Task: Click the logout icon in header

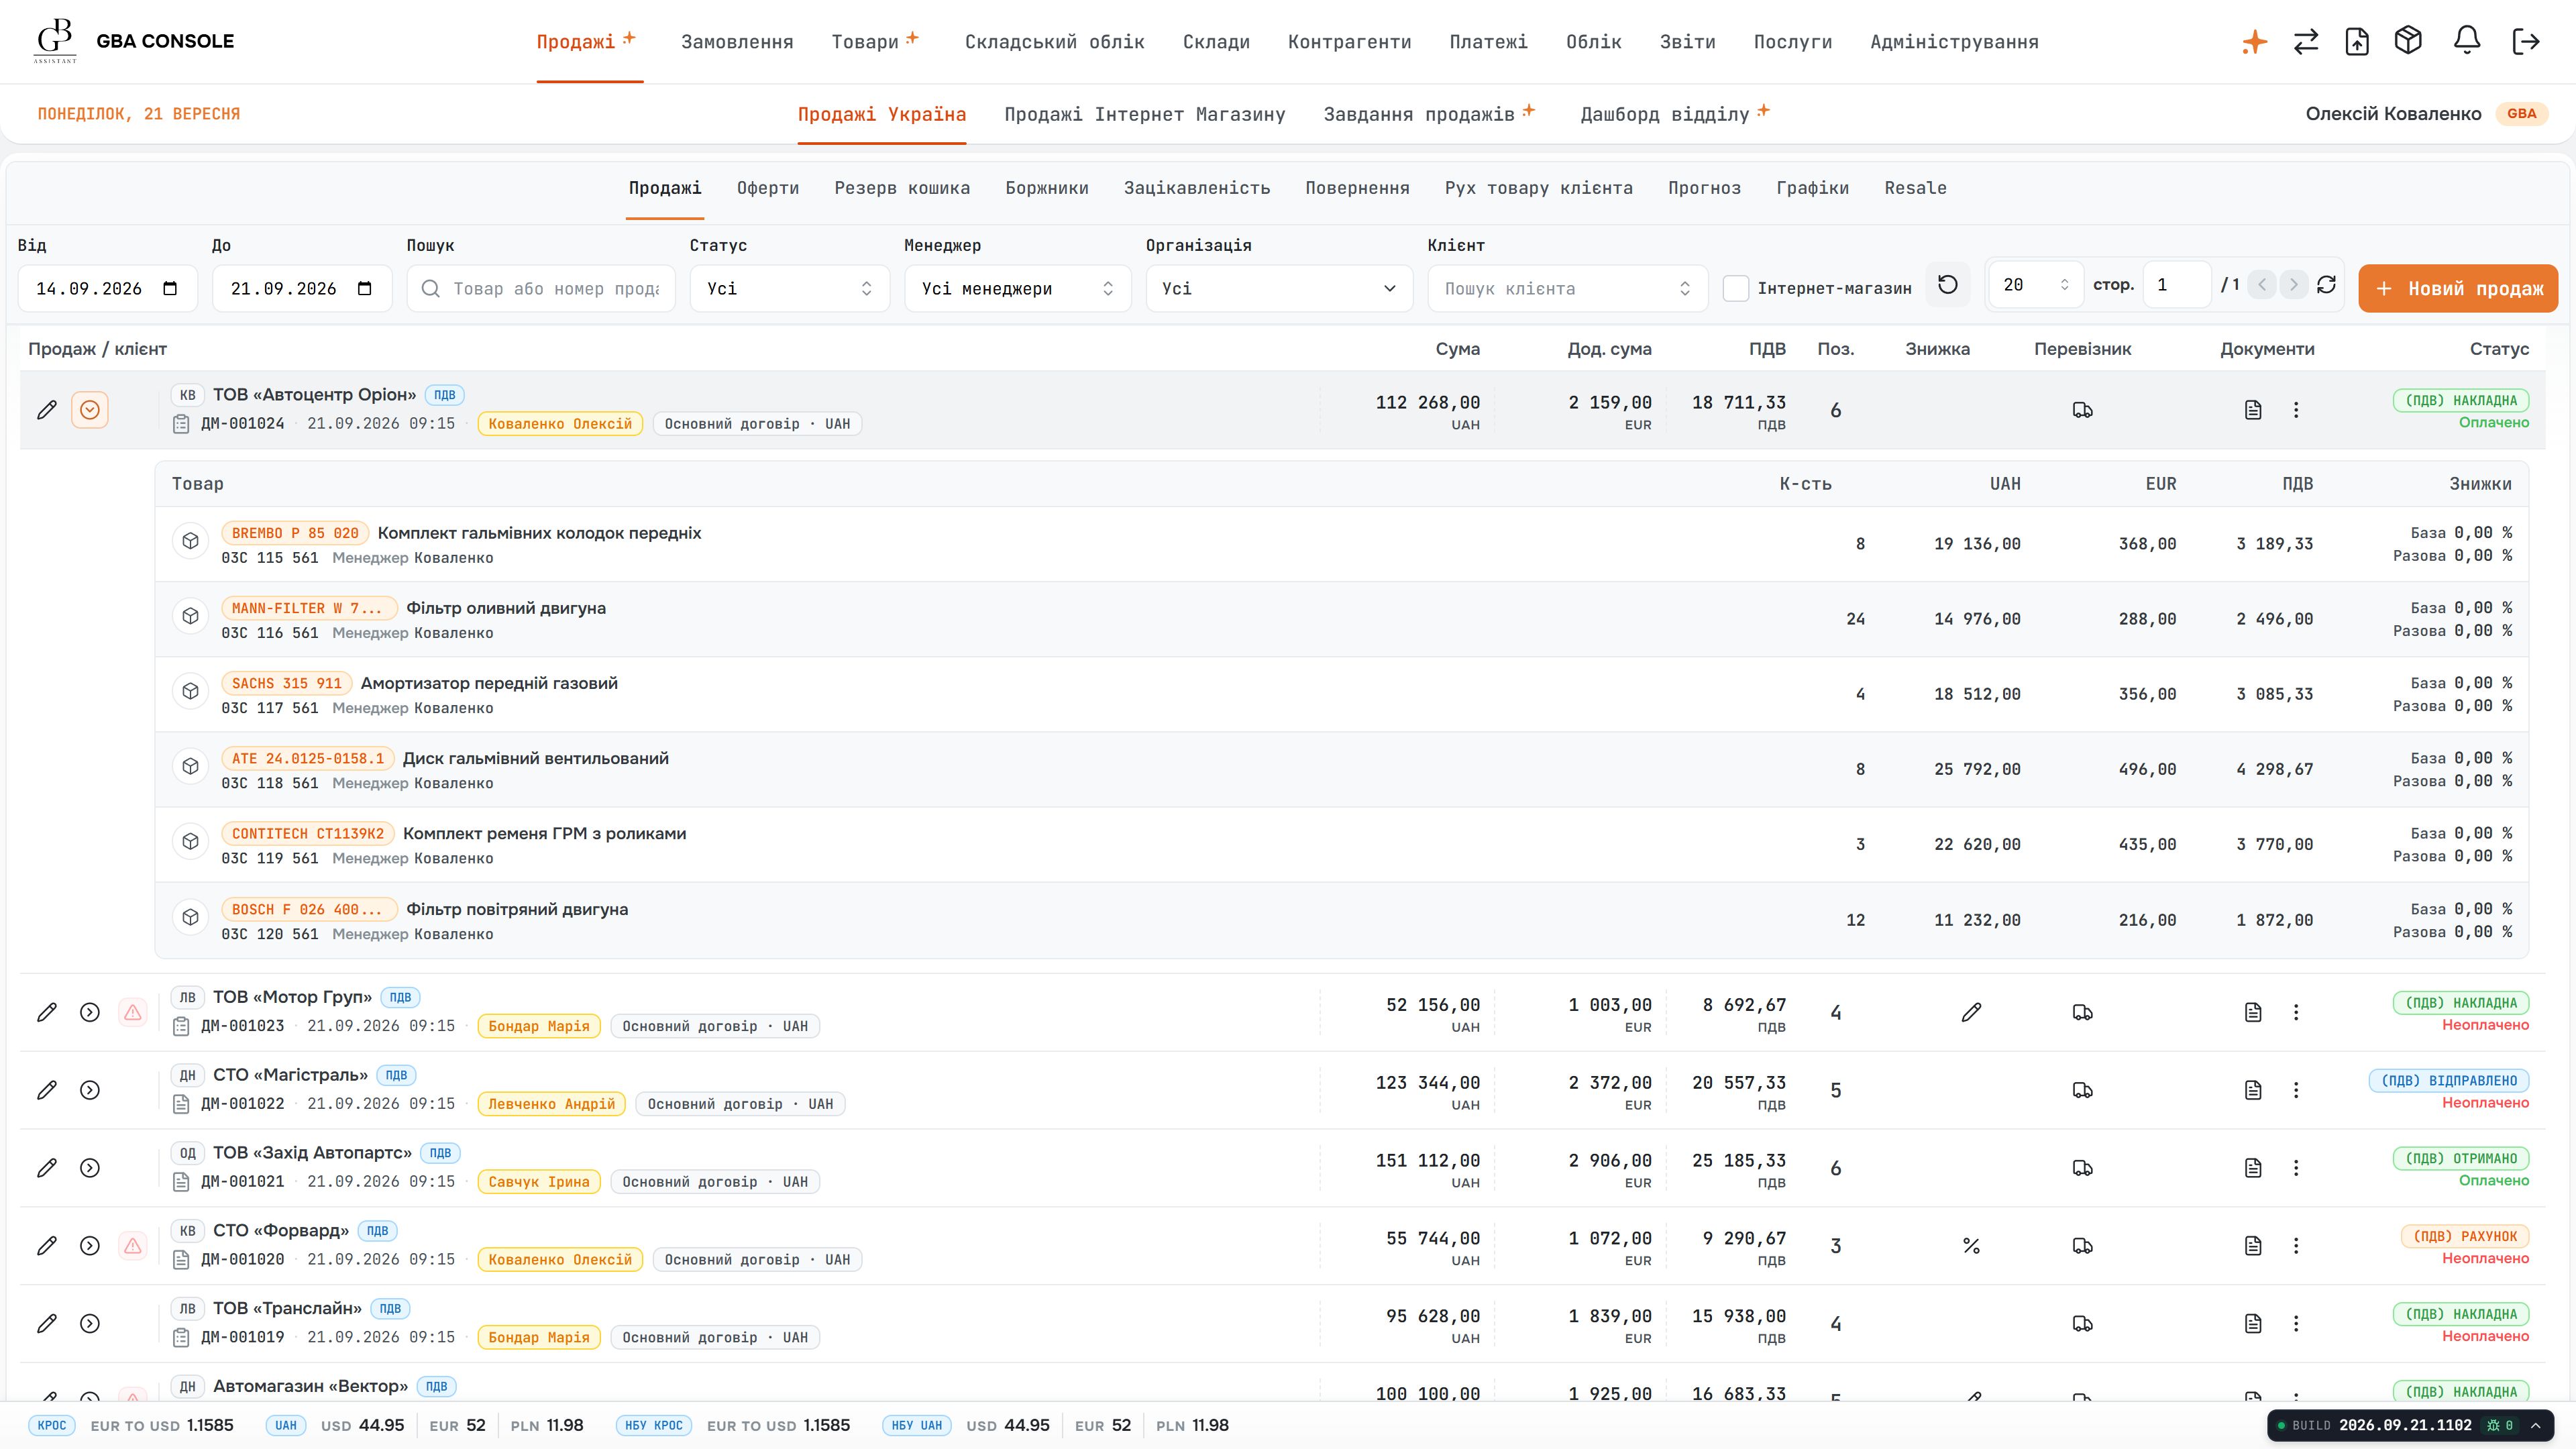Action: click(x=2526, y=41)
